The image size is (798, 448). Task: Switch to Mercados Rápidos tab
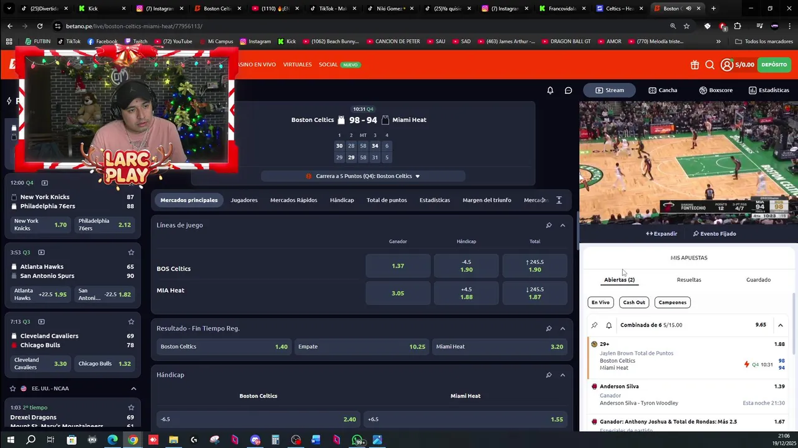(x=294, y=200)
